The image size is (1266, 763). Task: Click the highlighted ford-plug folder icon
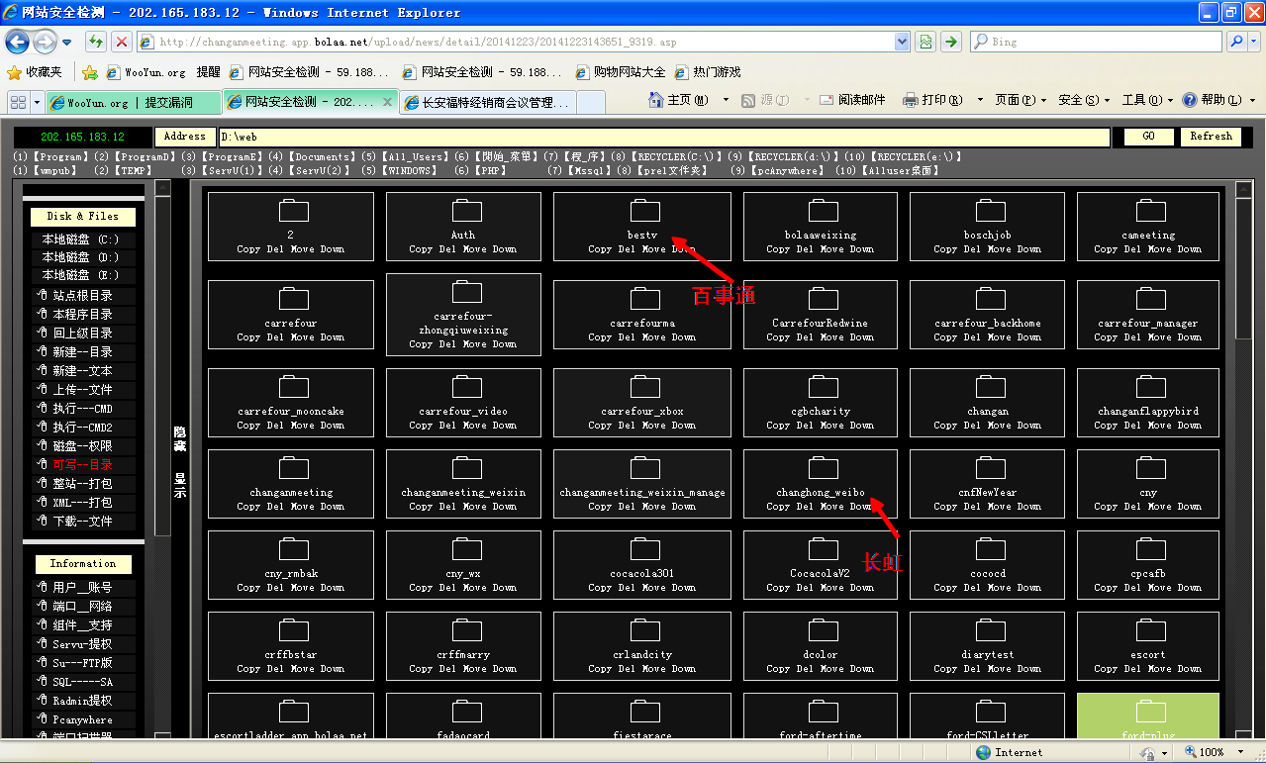(1151, 711)
